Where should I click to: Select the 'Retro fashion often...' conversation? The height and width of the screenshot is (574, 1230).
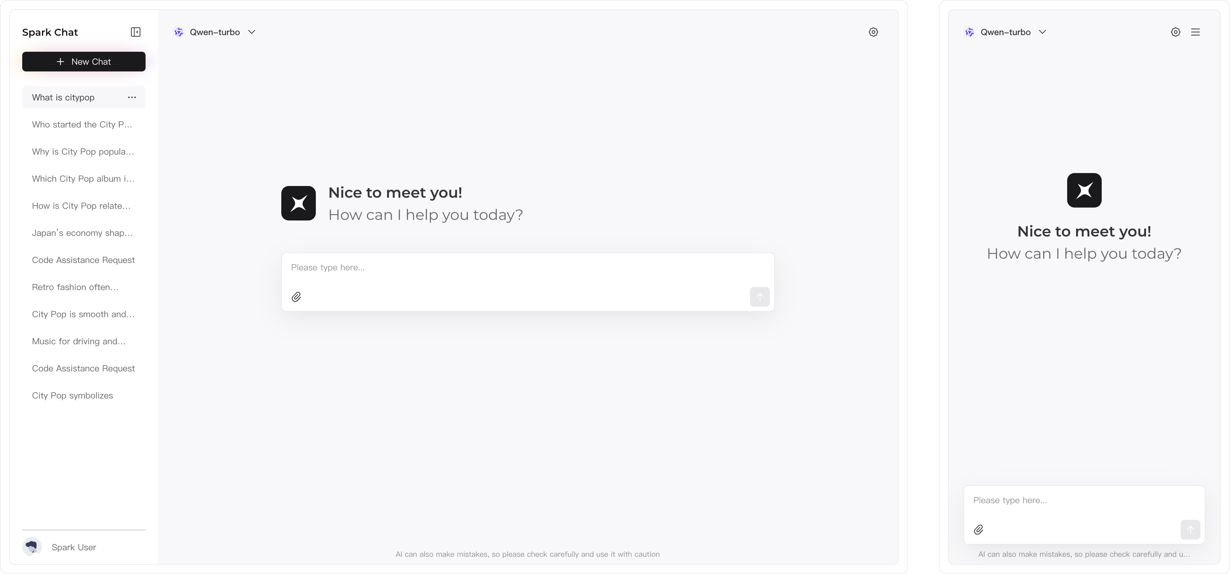pos(75,287)
